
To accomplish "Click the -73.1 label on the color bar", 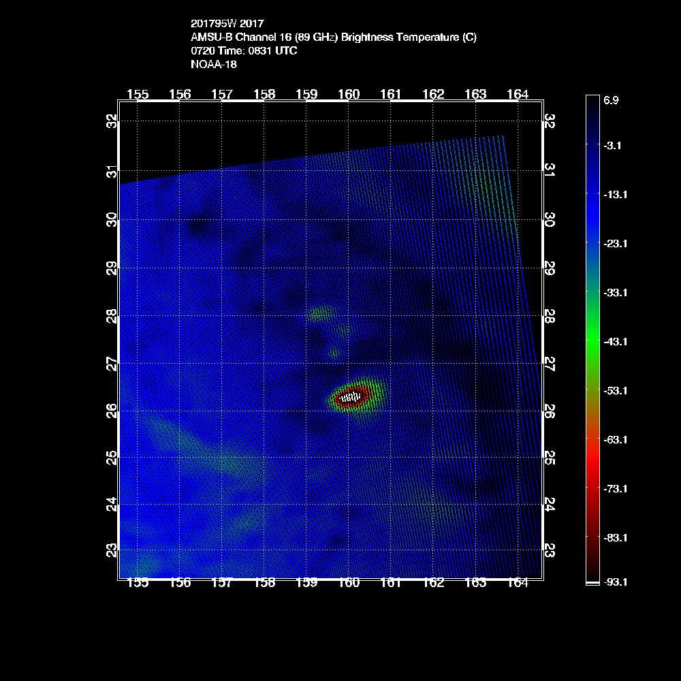I will tap(614, 488).
